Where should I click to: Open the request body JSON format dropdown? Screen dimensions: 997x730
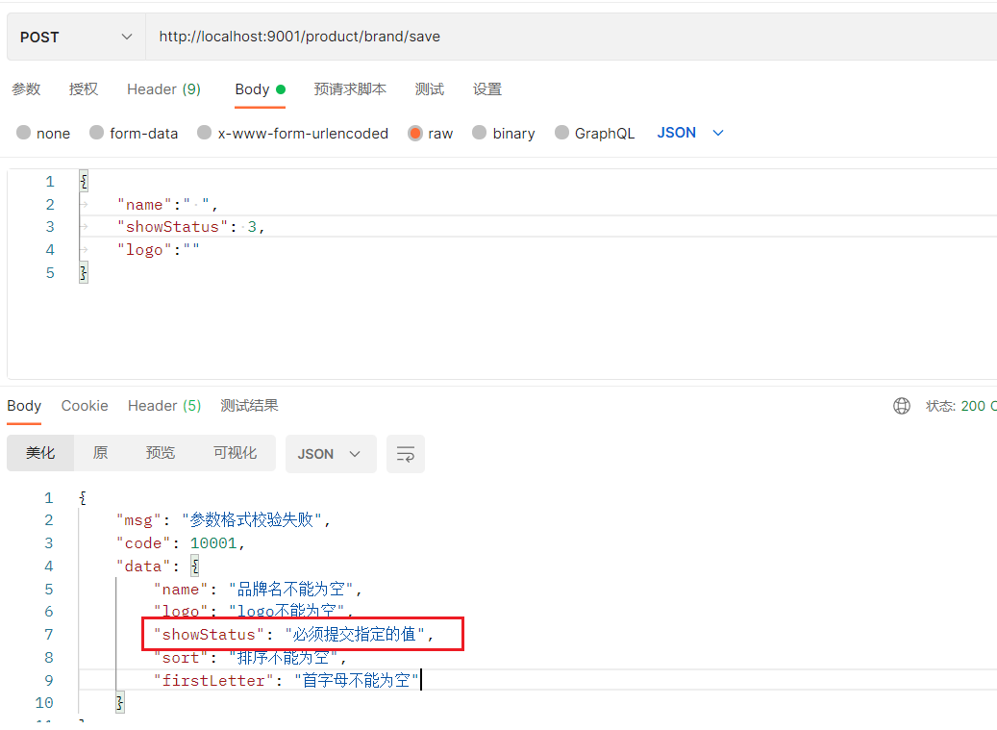690,133
